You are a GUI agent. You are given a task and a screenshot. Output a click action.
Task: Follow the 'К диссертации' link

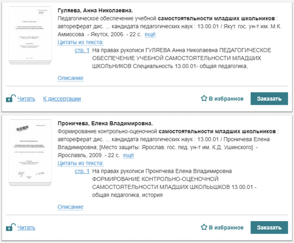pyautogui.click(x=62, y=98)
